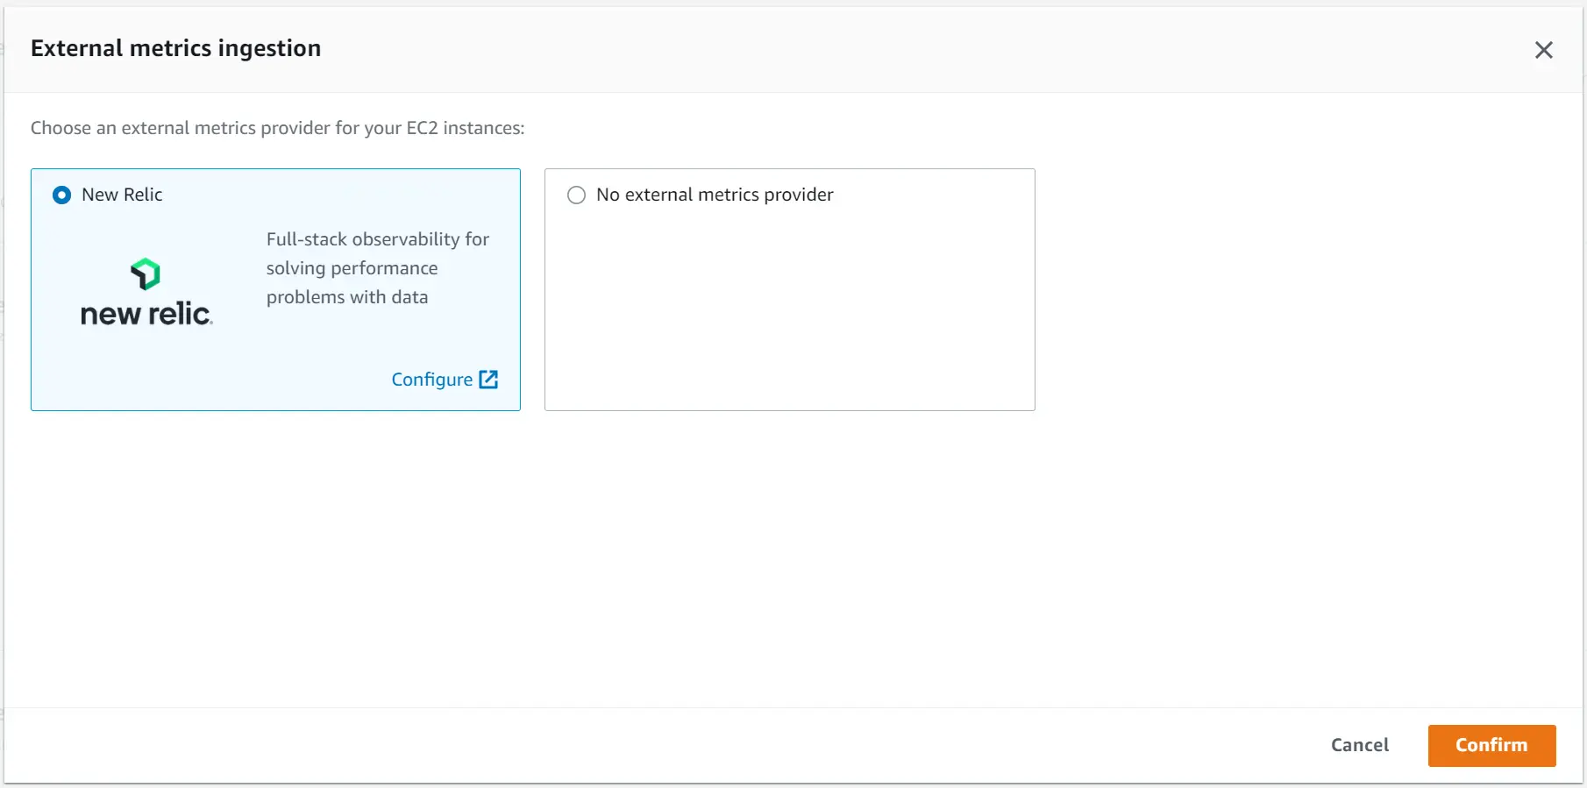Click the External metrics ingestion dialog title
Image resolution: width=1587 pixels, height=788 pixels.
click(x=175, y=48)
